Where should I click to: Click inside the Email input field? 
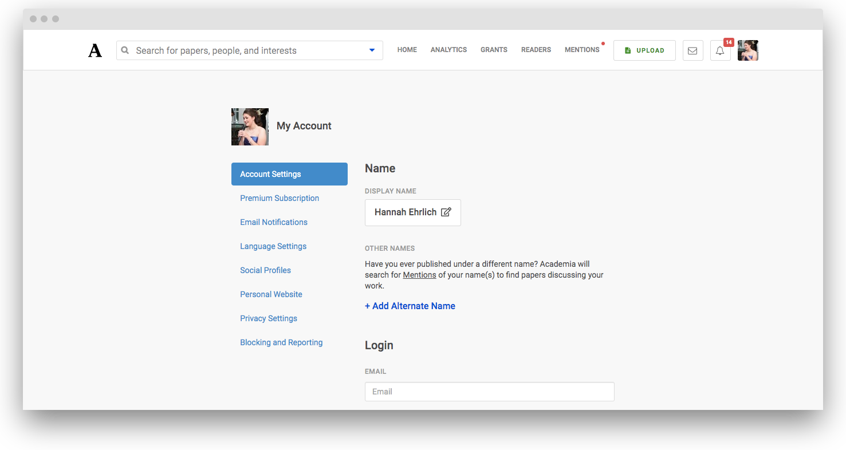click(490, 392)
